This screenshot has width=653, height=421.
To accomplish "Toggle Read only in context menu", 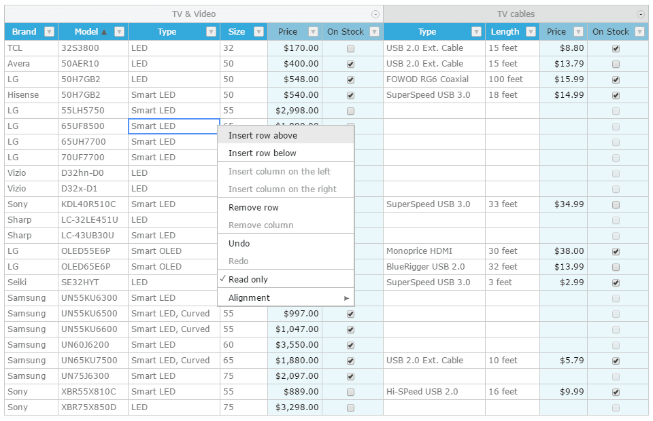I will click(x=286, y=279).
